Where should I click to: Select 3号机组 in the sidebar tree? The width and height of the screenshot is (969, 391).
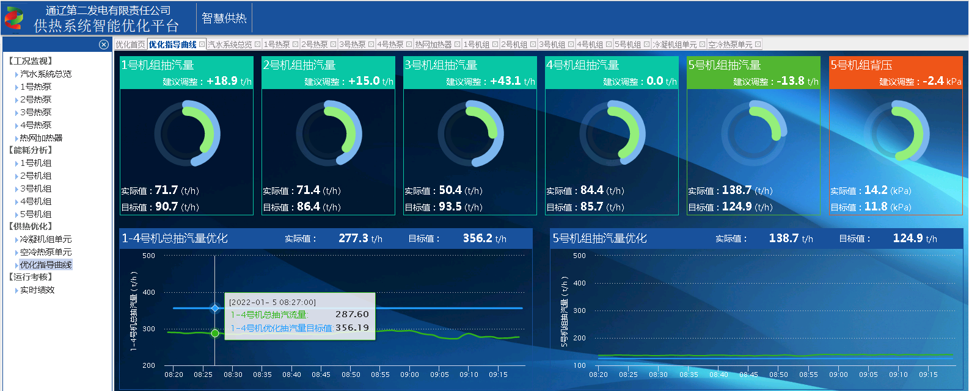pos(35,188)
